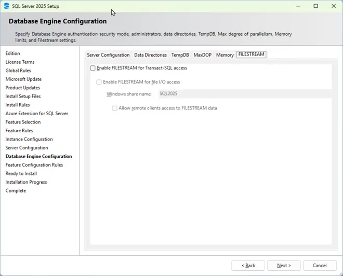Click the Next button

click(284, 265)
